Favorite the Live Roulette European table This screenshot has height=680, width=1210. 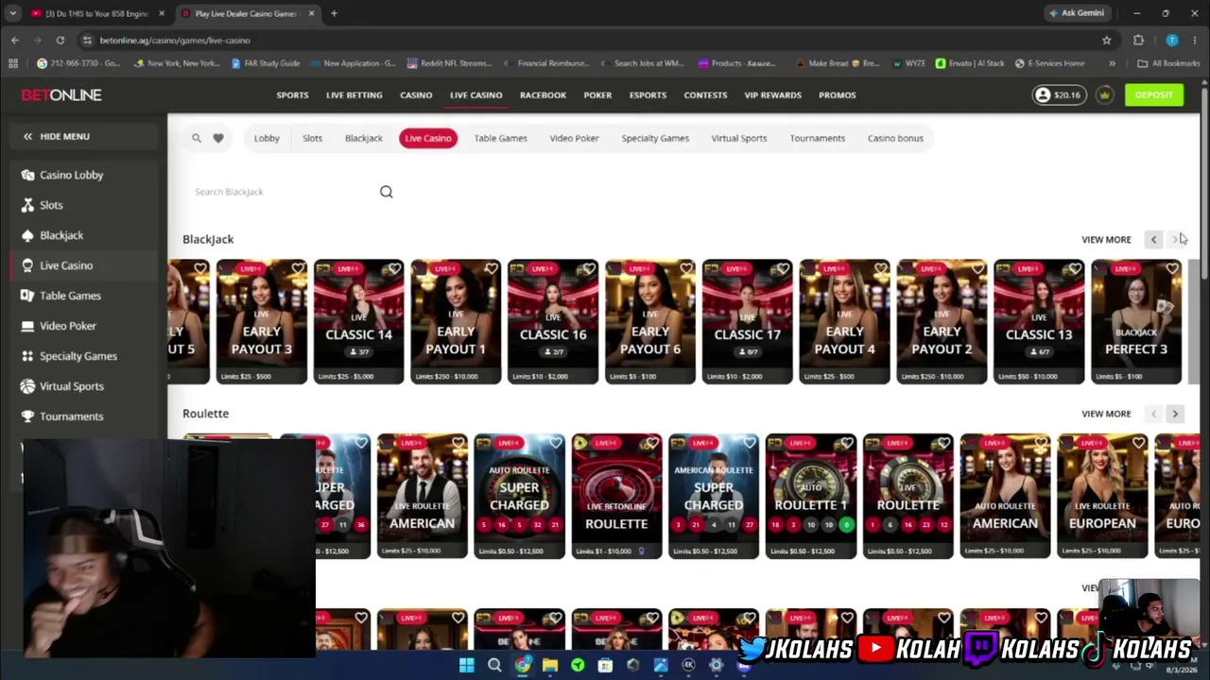click(1139, 443)
